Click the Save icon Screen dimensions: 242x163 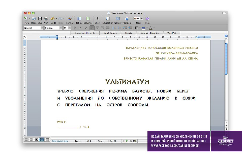tap(40, 19)
